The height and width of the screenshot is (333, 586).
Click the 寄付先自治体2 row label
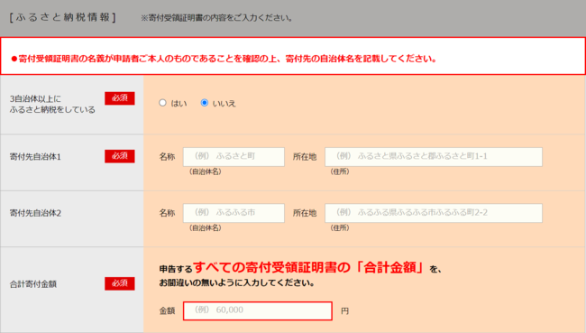pyautogui.click(x=35, y=213)
